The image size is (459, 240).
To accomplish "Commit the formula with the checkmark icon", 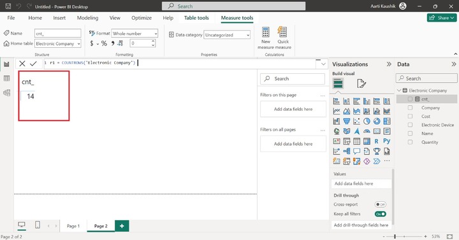I will [33, 64].
